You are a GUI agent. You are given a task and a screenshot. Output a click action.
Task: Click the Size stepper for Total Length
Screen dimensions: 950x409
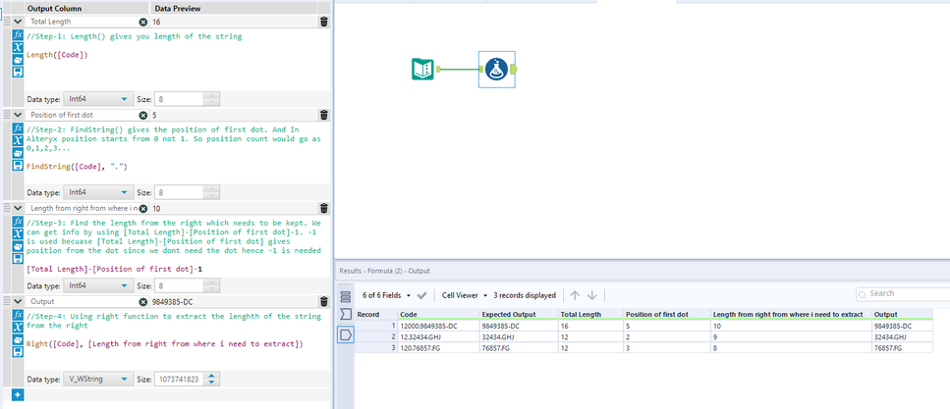[x=211, y=99]
